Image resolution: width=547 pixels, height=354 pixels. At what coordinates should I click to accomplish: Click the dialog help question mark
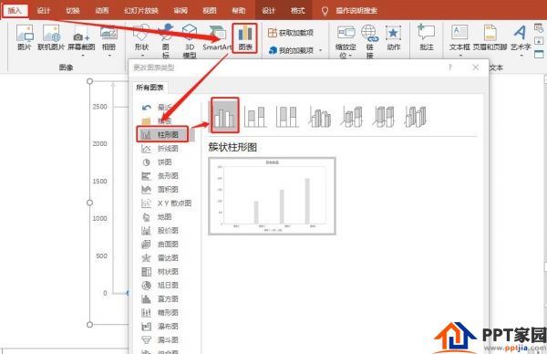(450, 68)
